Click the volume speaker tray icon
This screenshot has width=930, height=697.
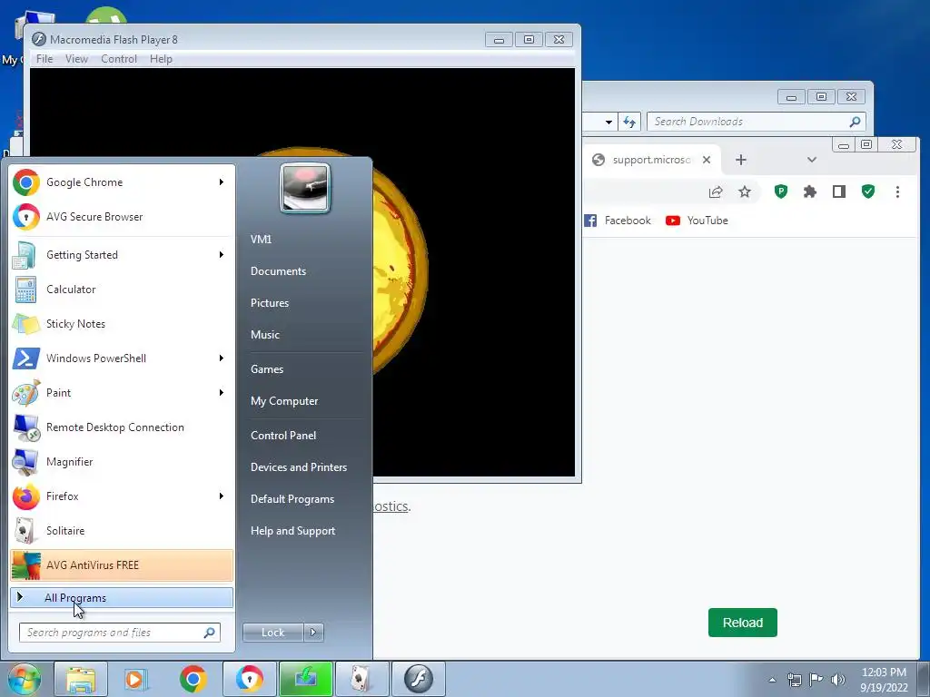point(838,680)
